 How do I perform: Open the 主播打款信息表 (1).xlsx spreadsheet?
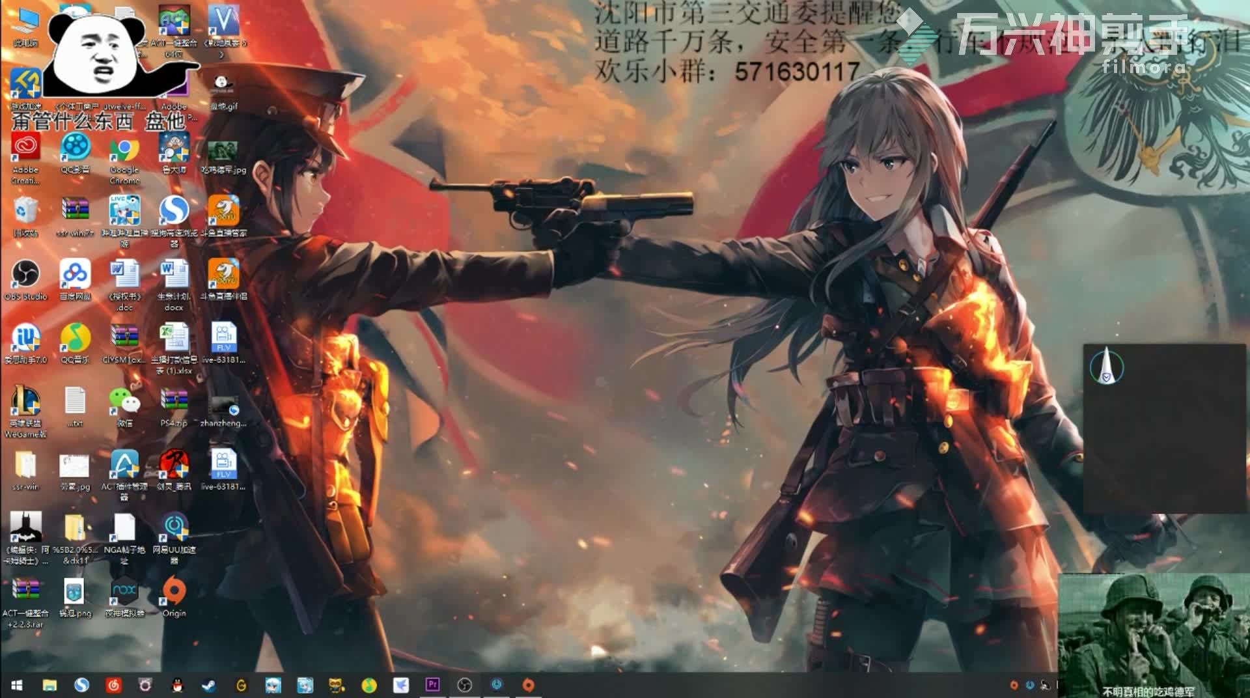click(x=174, y=348)
